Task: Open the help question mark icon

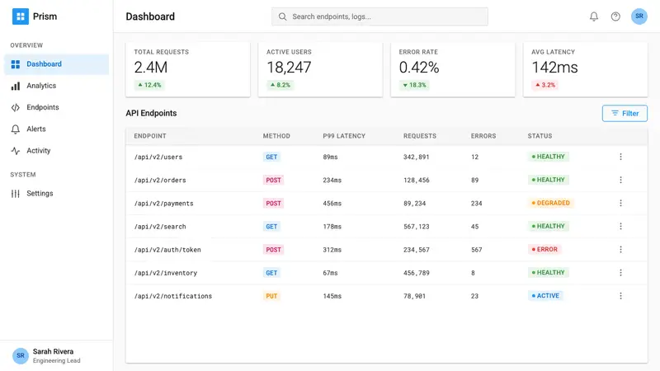Action: click(615, 16)
